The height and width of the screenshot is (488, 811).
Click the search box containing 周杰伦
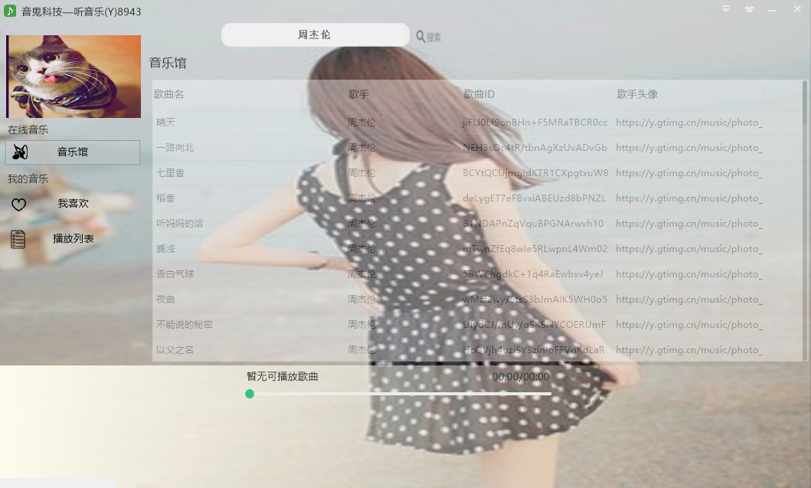[x=315, y=34]
